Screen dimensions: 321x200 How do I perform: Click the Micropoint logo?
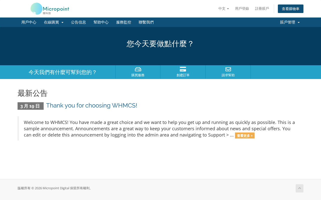(50, 9)
